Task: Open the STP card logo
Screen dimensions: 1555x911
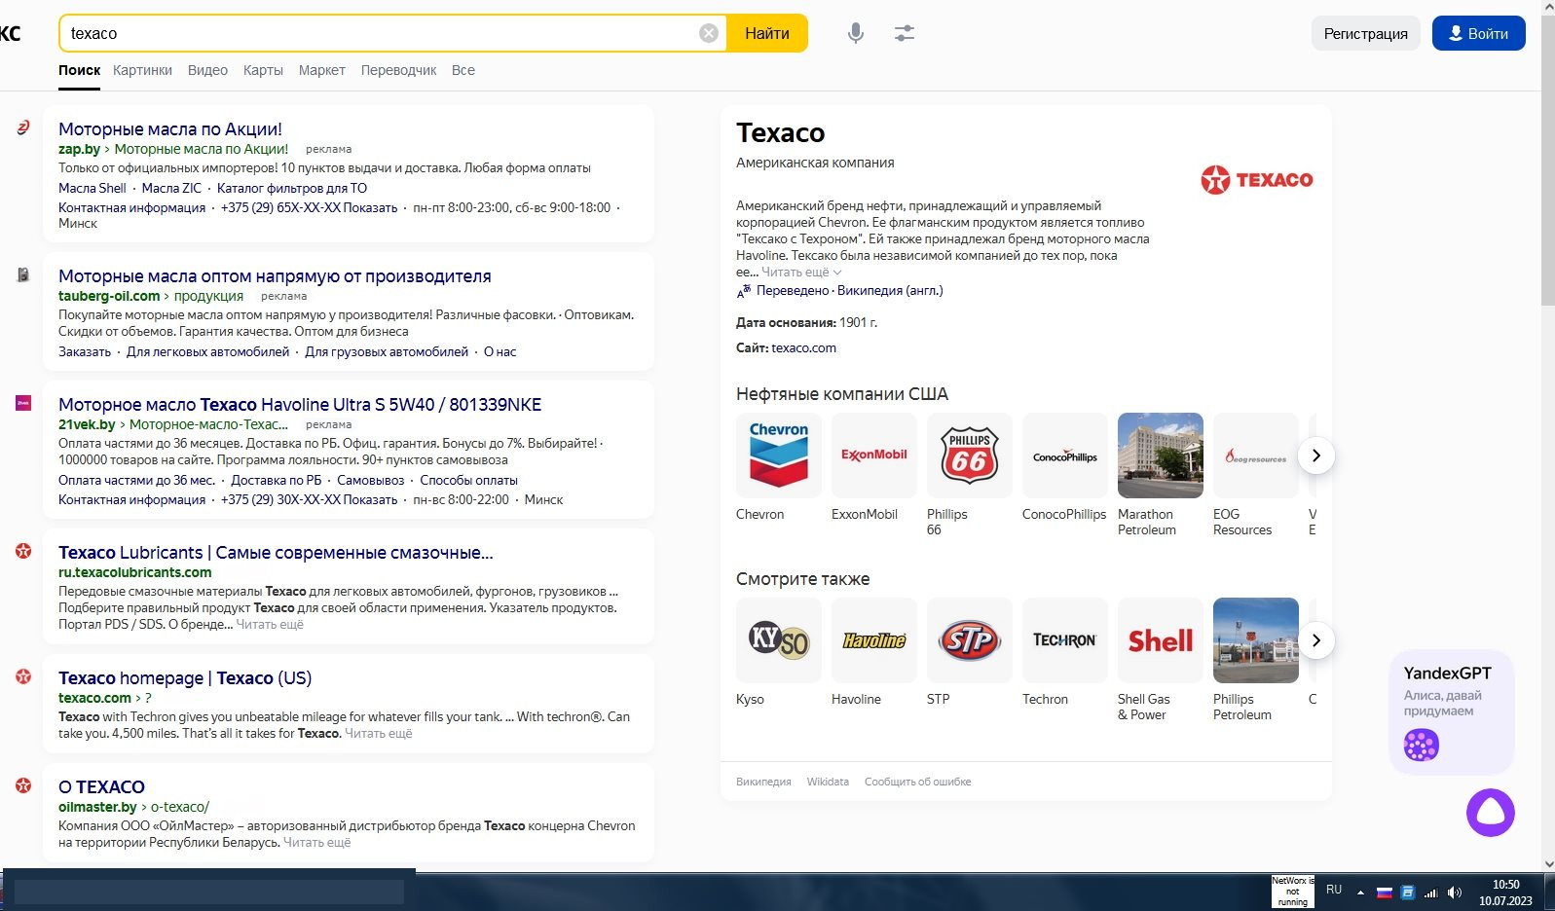Action: click(x=970, y=640)
